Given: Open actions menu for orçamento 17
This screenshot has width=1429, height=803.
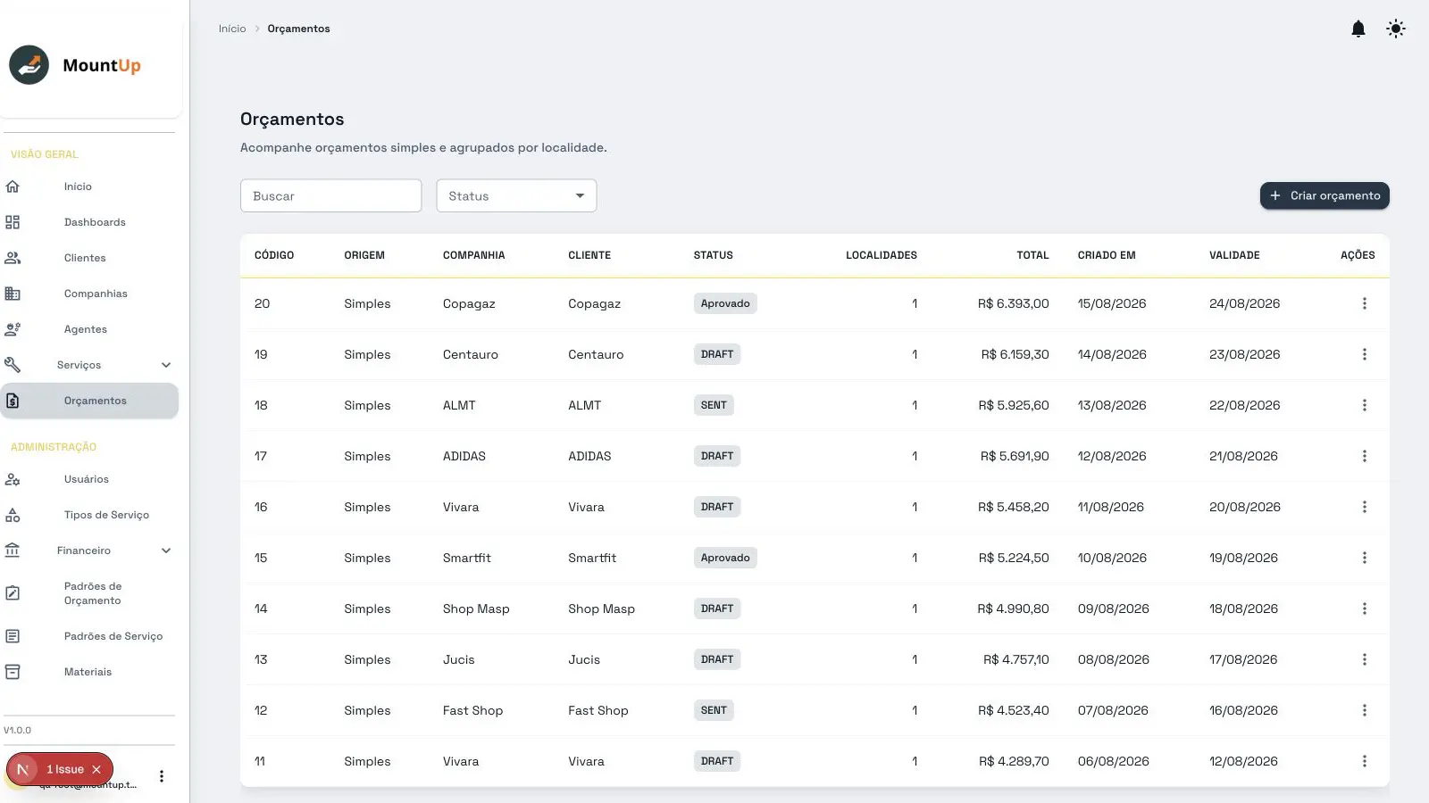Looking at the screenshot, I should 1364,456.
